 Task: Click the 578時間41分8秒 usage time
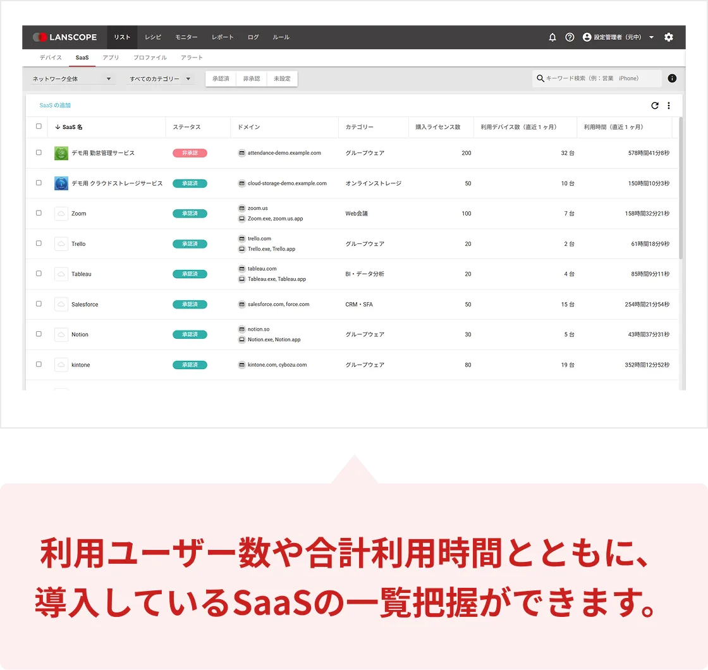(x=649, y=153)
